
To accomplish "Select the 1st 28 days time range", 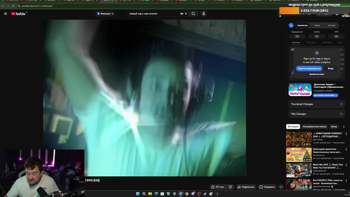I will (327, 42).
